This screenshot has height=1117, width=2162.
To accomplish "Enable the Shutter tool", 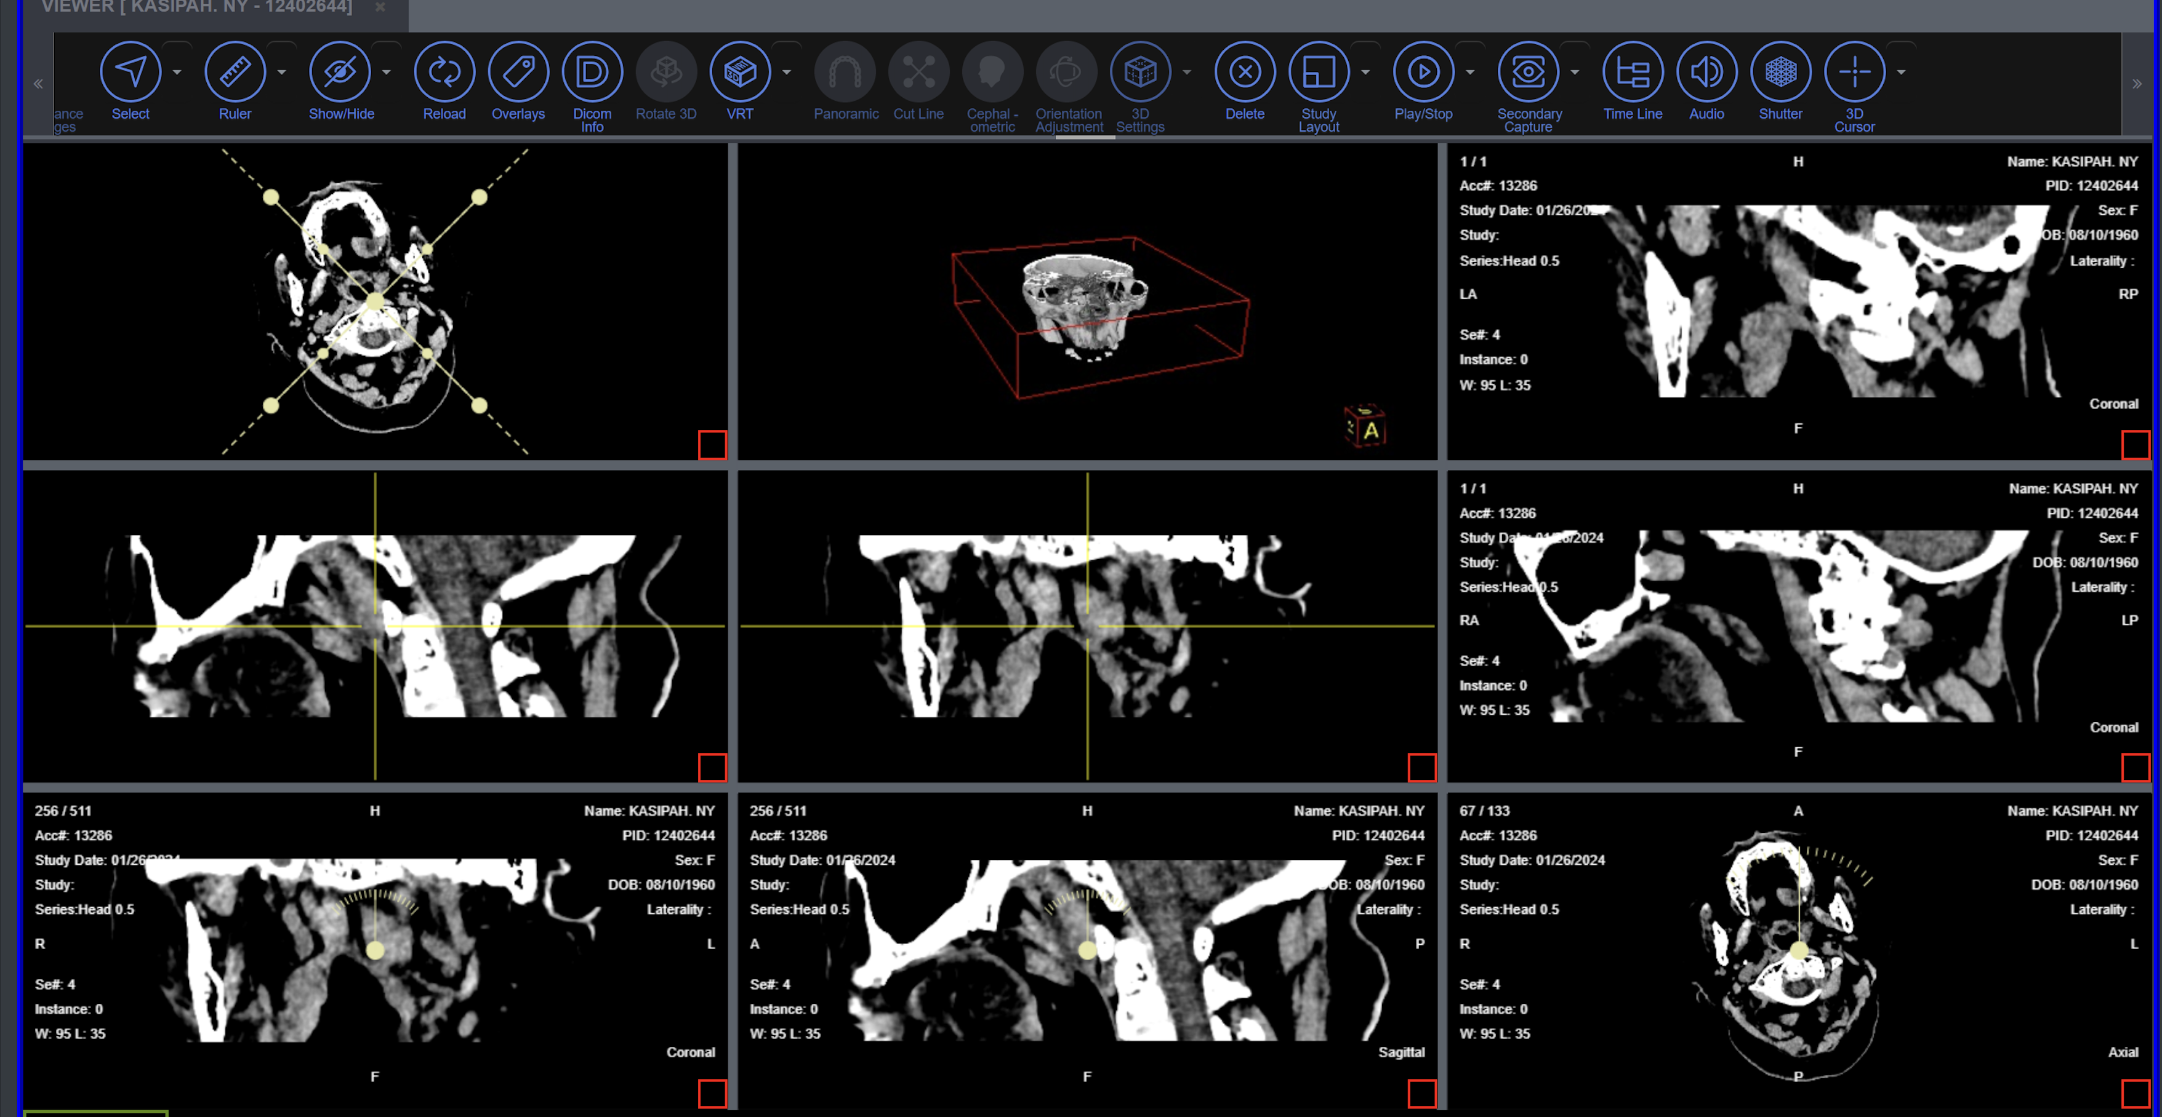I will [1780, 71].
